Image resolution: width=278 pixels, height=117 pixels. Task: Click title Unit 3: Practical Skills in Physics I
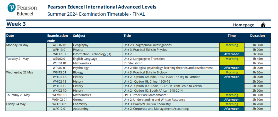pos(146,50)
